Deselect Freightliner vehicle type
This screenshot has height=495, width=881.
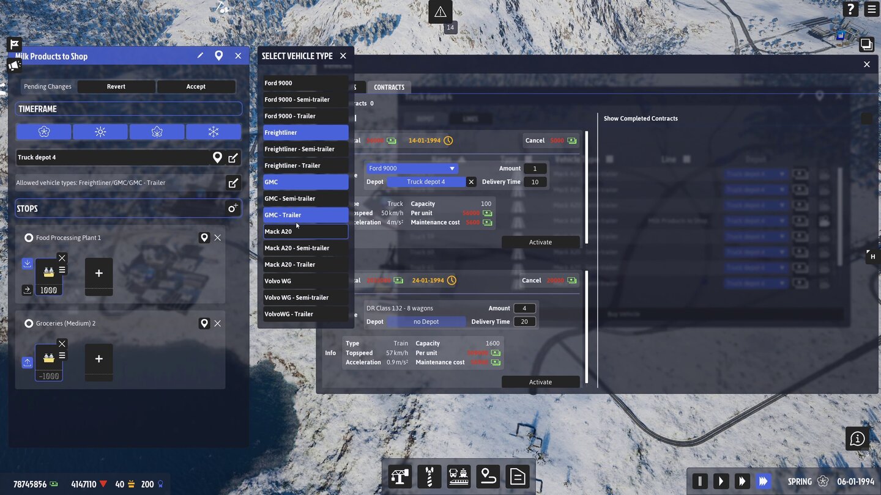coord(306,133)
